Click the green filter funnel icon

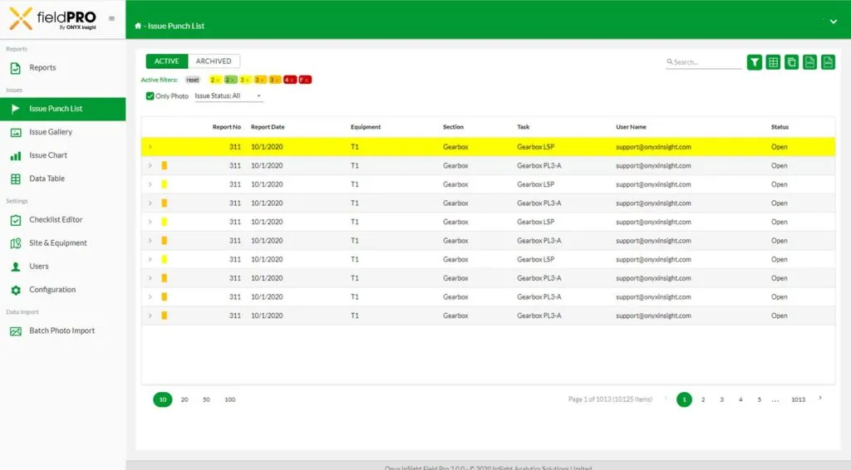point(755,62)
